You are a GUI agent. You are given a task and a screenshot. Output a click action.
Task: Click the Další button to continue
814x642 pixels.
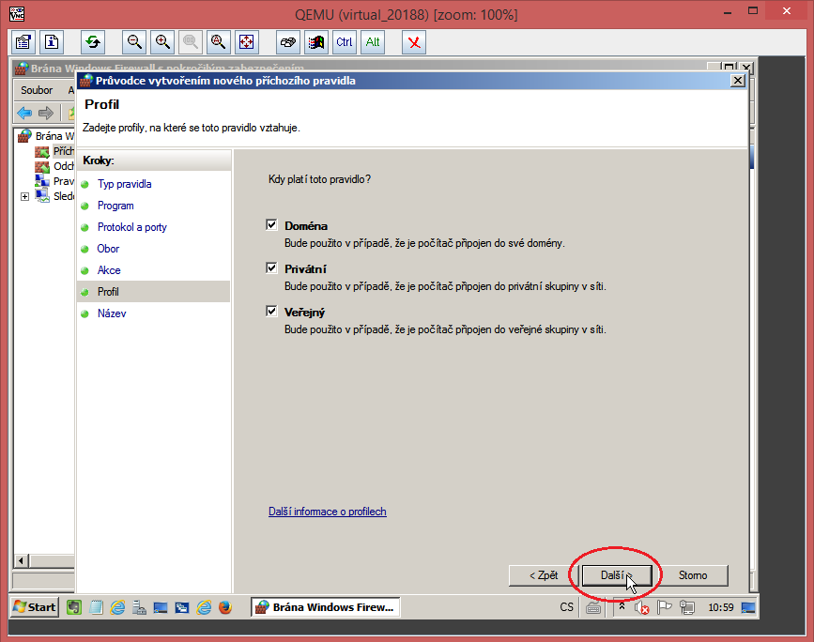617,575
